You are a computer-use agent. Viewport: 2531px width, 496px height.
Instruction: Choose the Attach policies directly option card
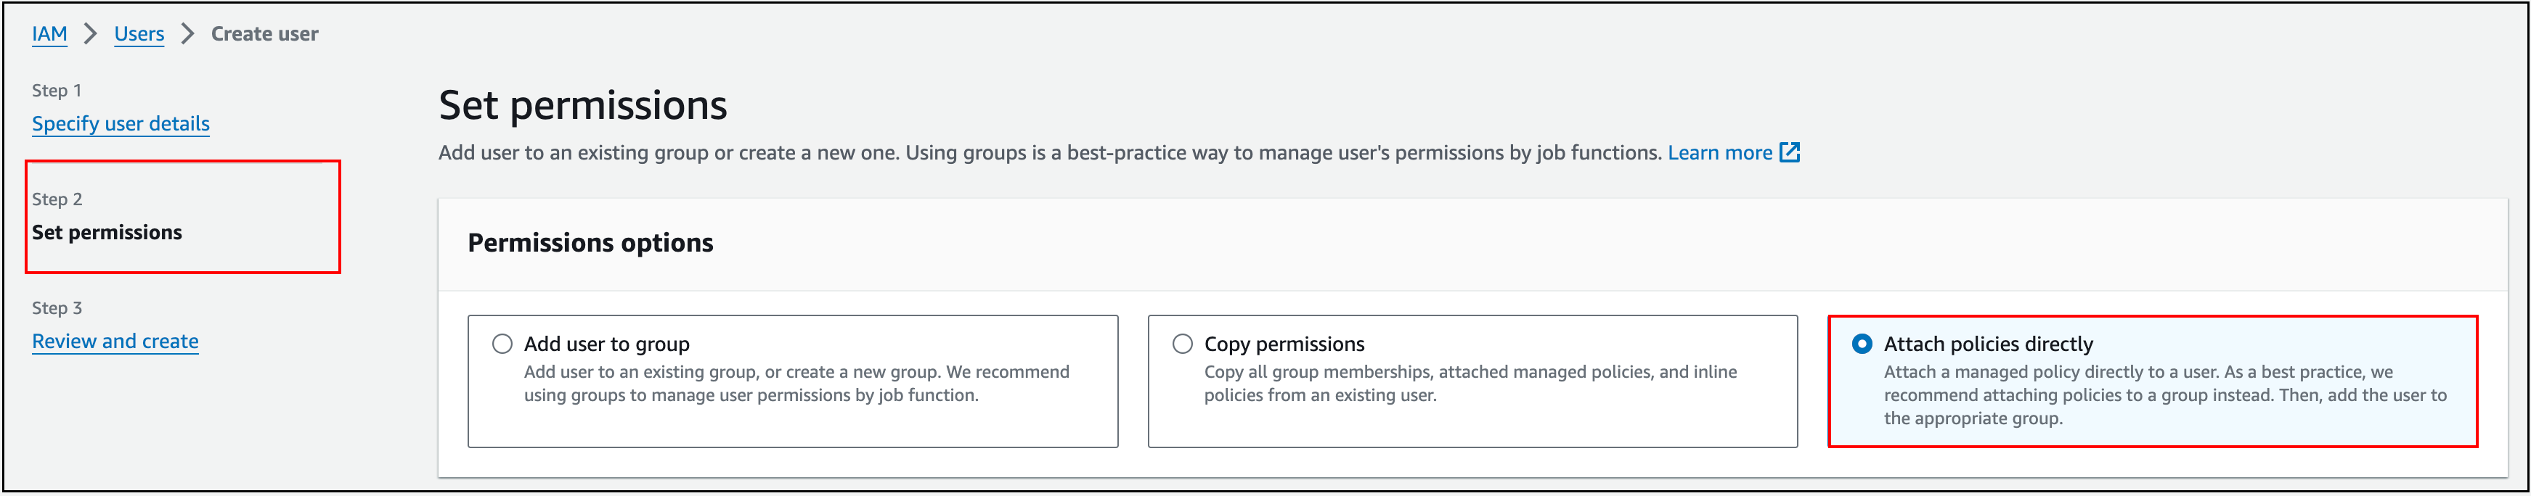(2153, 381)
